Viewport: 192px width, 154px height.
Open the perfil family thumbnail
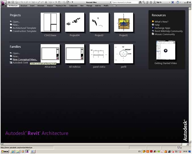[123, 54]
